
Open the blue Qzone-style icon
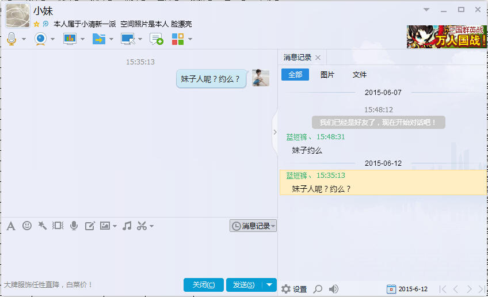[x=45, y=24]
